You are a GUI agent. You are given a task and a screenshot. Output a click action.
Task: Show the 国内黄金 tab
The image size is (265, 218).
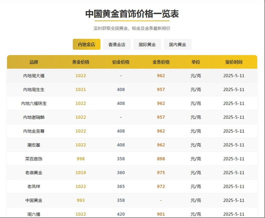(178, 44)
